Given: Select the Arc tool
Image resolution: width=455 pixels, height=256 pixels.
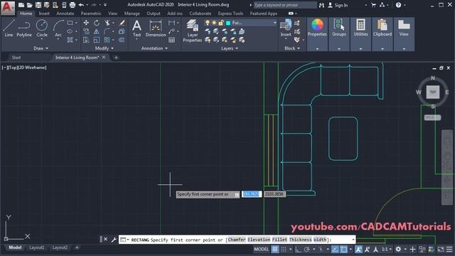Looking at the screenshot, I should point(58,28).
